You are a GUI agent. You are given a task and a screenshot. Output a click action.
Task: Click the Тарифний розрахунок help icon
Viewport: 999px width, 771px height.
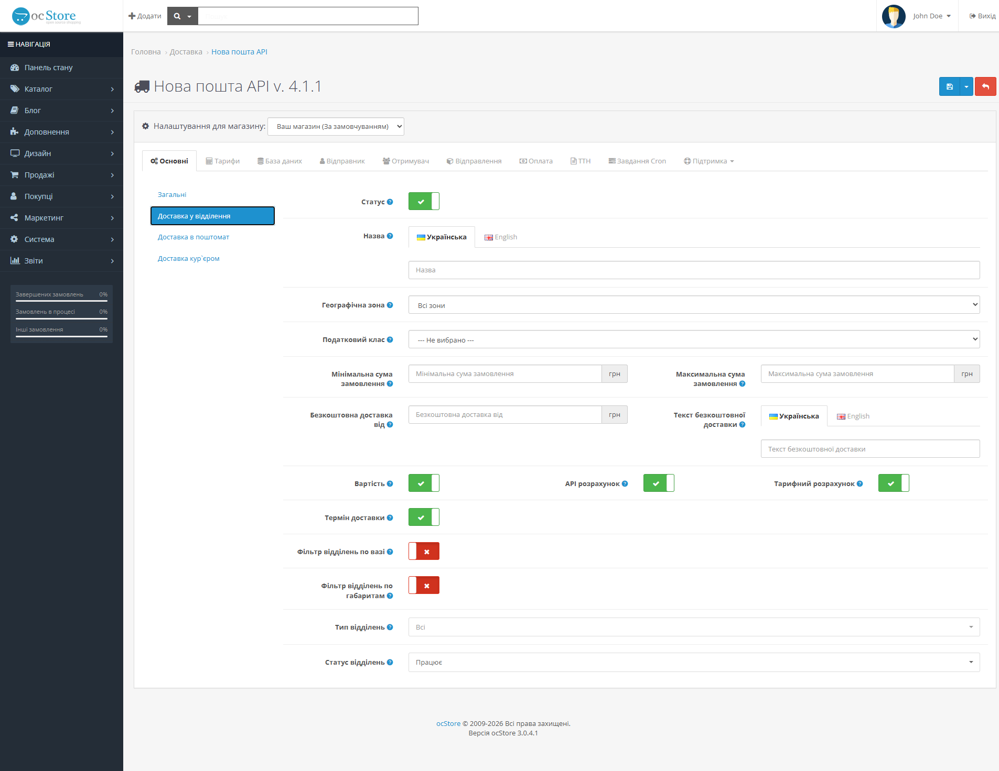pos(860,483)
